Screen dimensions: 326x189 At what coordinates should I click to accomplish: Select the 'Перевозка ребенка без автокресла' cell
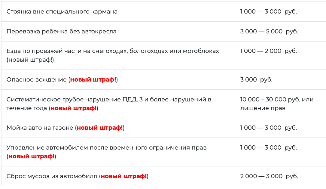(118, 31)
